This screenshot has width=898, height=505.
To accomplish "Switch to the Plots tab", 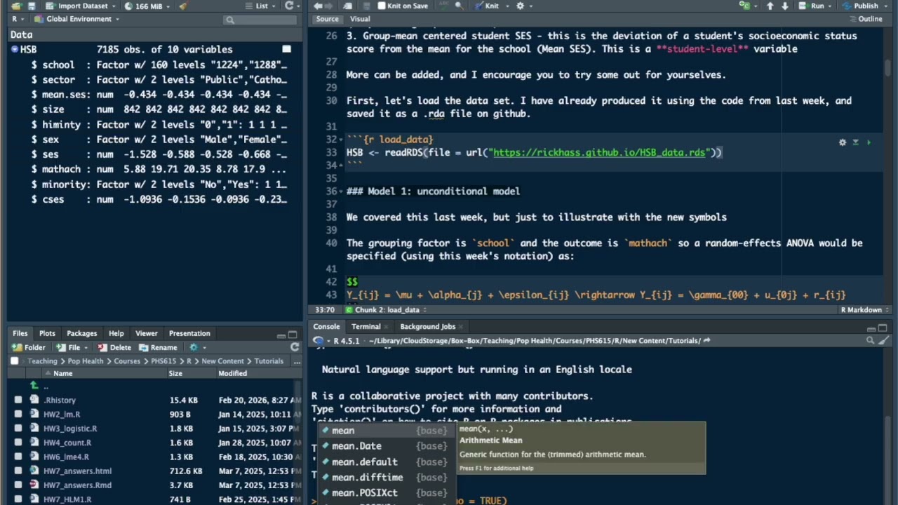I will (47, 333).
